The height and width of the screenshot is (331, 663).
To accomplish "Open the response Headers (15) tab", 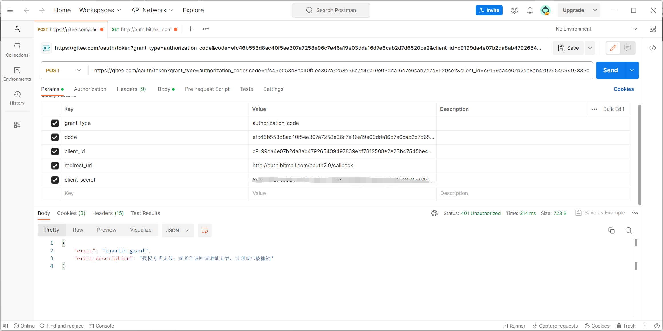I will [108, 213].
